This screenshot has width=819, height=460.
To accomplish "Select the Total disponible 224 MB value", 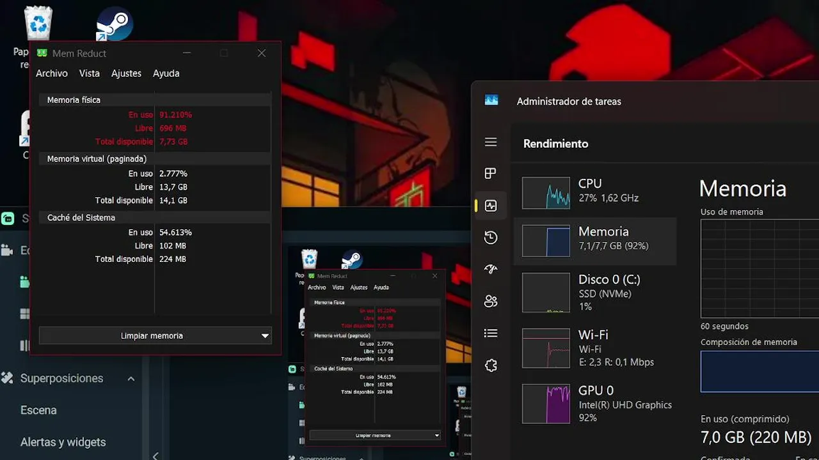I will pyautogui.click(x=173, y=259).
